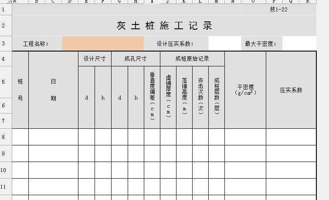This screenshot has width=329, height=200.
Task: Select the blank cell after 设计压实系数
Action: point(225,44)
